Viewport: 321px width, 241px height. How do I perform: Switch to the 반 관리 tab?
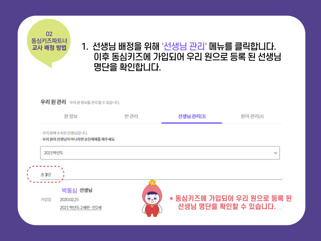tap(131, 116)
